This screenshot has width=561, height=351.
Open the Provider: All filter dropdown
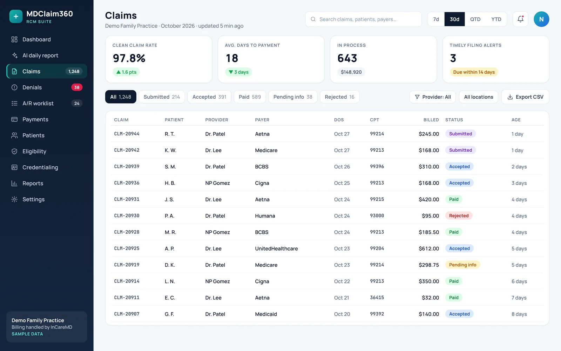click(x=433, y=97)
